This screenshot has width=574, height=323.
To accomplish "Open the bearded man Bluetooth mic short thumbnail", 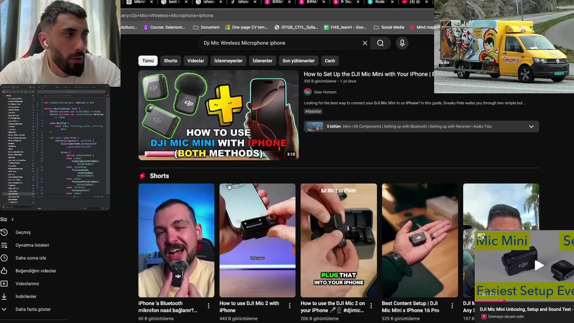I will coord(176,240).
